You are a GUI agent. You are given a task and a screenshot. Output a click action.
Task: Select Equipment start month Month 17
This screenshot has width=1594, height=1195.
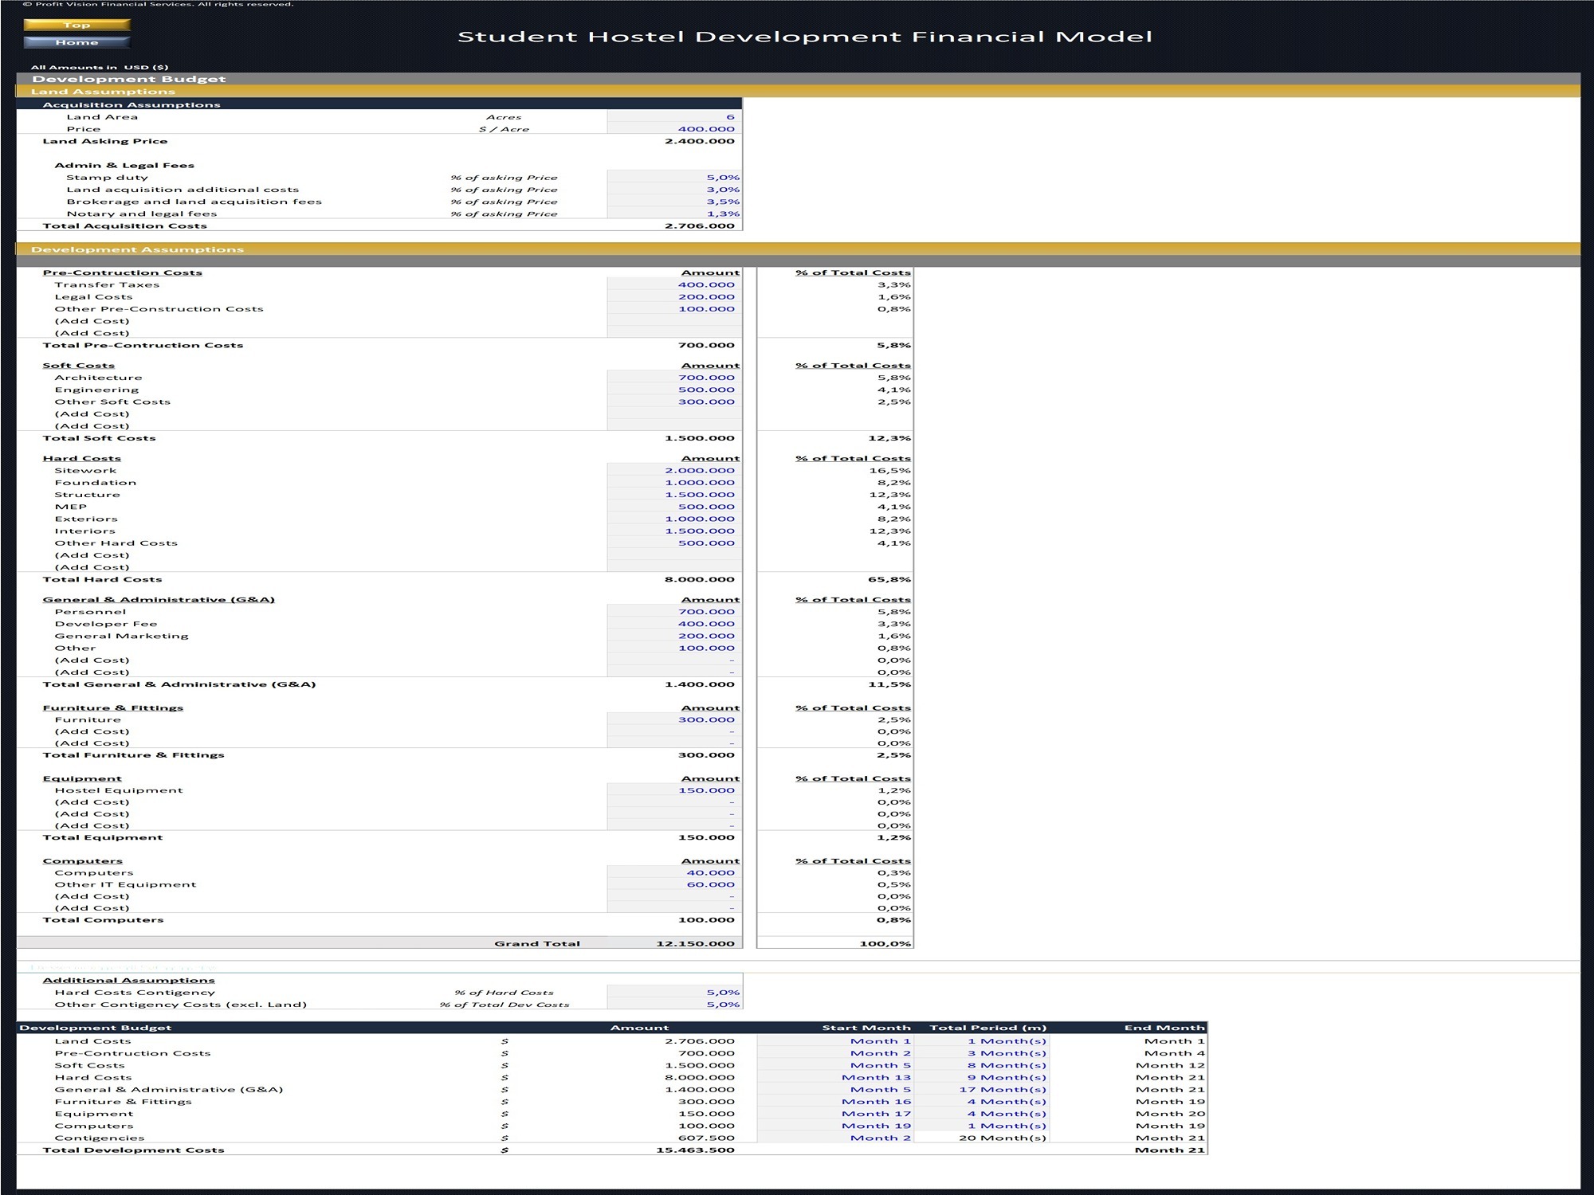click(834, 1114)
